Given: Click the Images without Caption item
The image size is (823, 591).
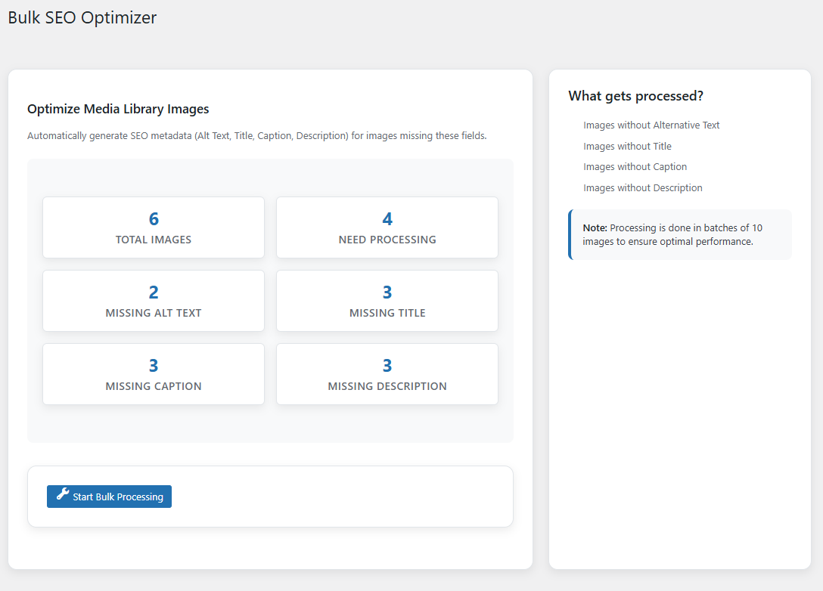Looking at the screenshot, I should pos(635,167).
